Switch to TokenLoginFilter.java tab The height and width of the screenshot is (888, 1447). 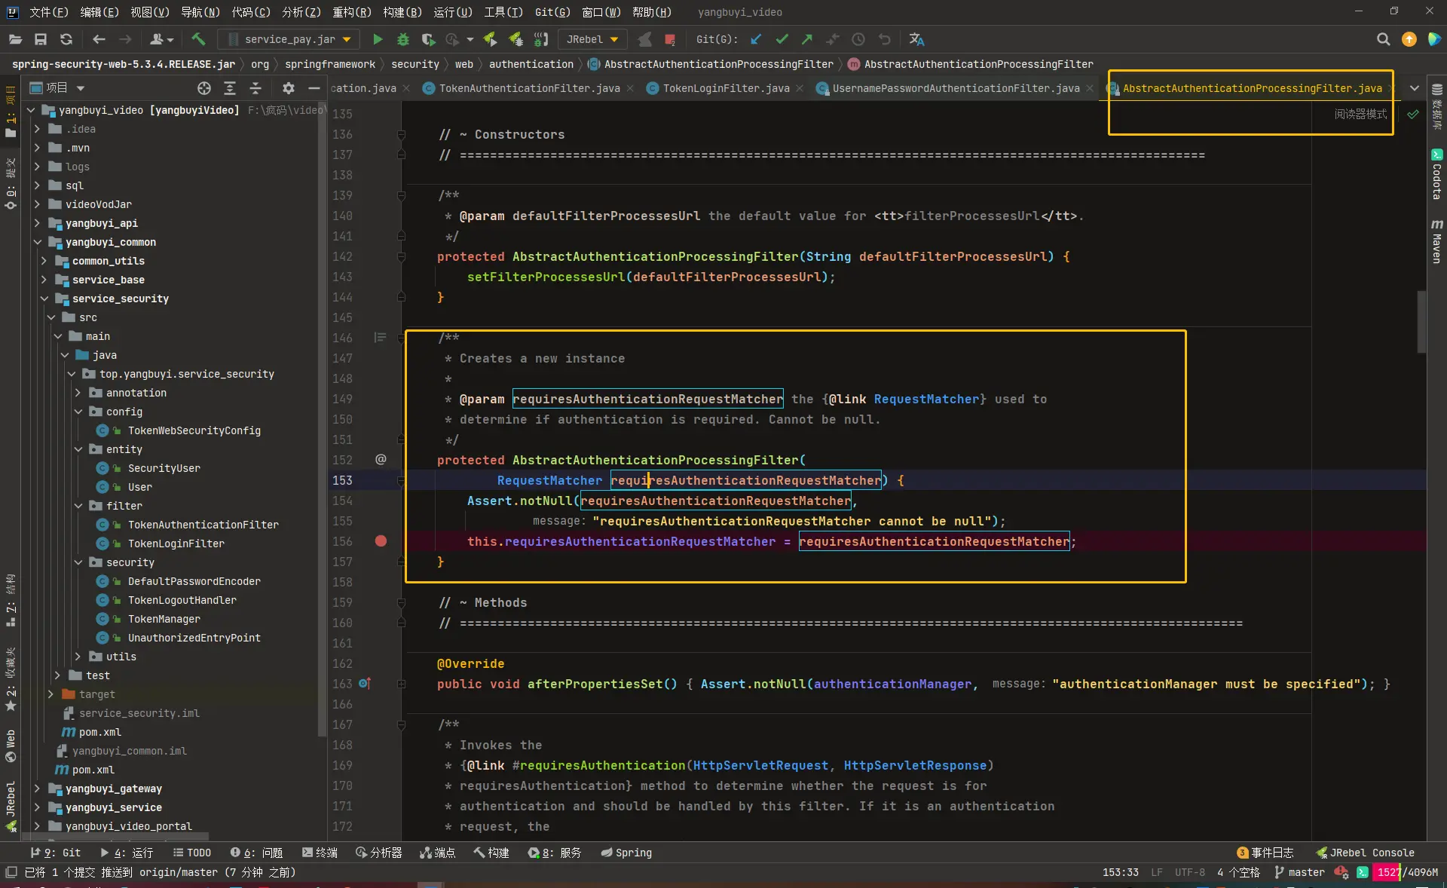click(x=725, y=88)
